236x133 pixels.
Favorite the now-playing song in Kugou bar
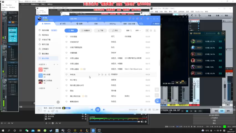coord(45,111)
